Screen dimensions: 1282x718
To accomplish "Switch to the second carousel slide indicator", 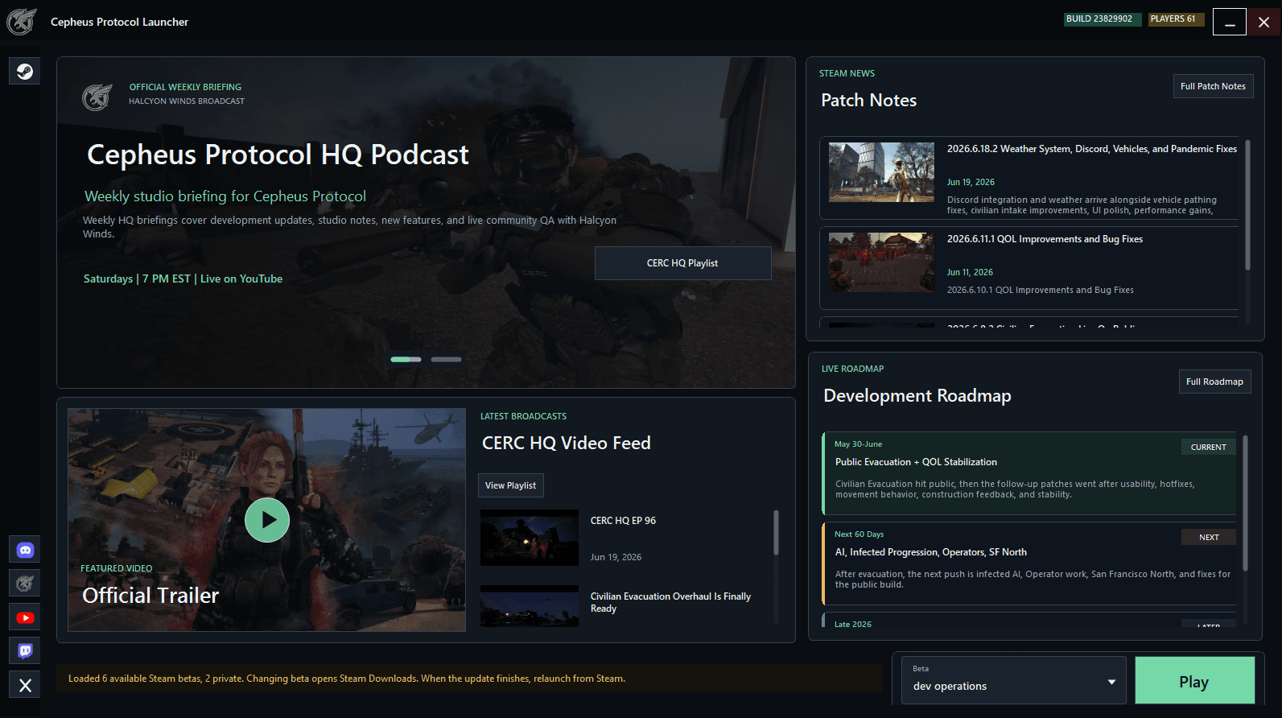I will [446, 359].
